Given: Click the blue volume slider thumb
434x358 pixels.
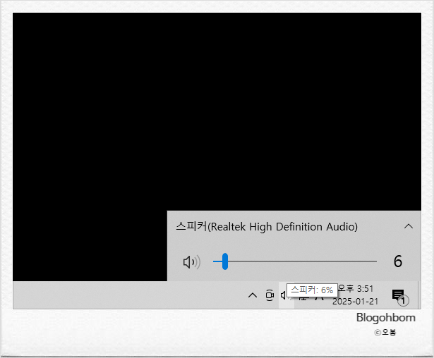Looking at the screenshot, I should click(x=225, y=261).
